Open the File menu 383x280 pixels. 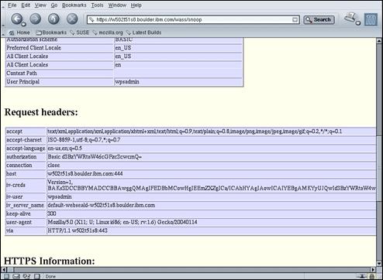tap(12, 5)
